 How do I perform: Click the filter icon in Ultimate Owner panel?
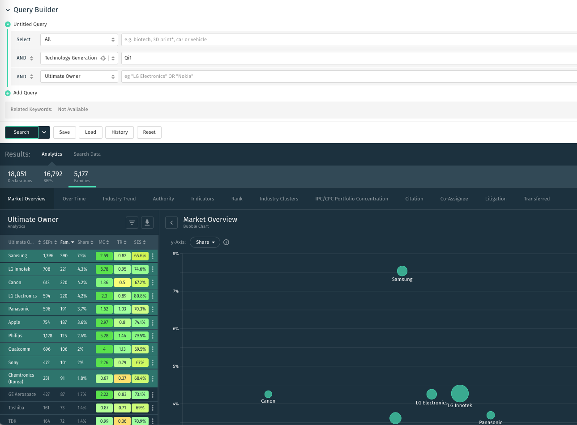click(132, 222)
